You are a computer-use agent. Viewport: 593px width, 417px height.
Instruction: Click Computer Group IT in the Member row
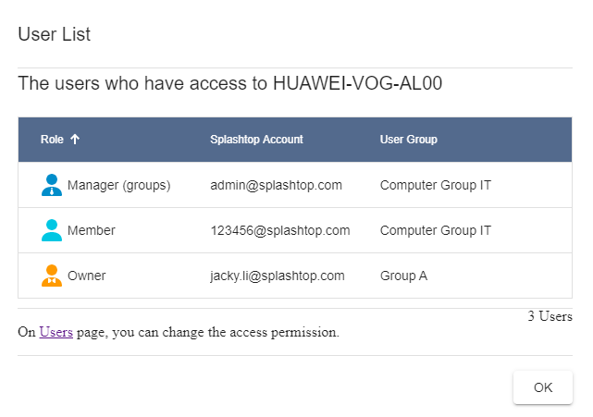coord(436,230)
